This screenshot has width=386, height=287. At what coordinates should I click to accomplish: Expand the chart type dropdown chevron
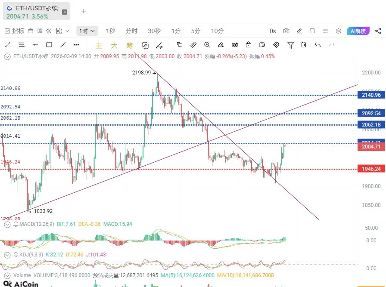(x=68, y=31)
